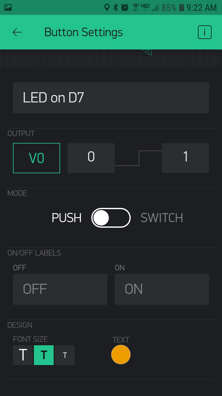The width and height of the screenshot is (222, 396).
Task: Toggle the PUSH/SWITCH mode switch
Action: pyautogui.click(x=111, y=218)
